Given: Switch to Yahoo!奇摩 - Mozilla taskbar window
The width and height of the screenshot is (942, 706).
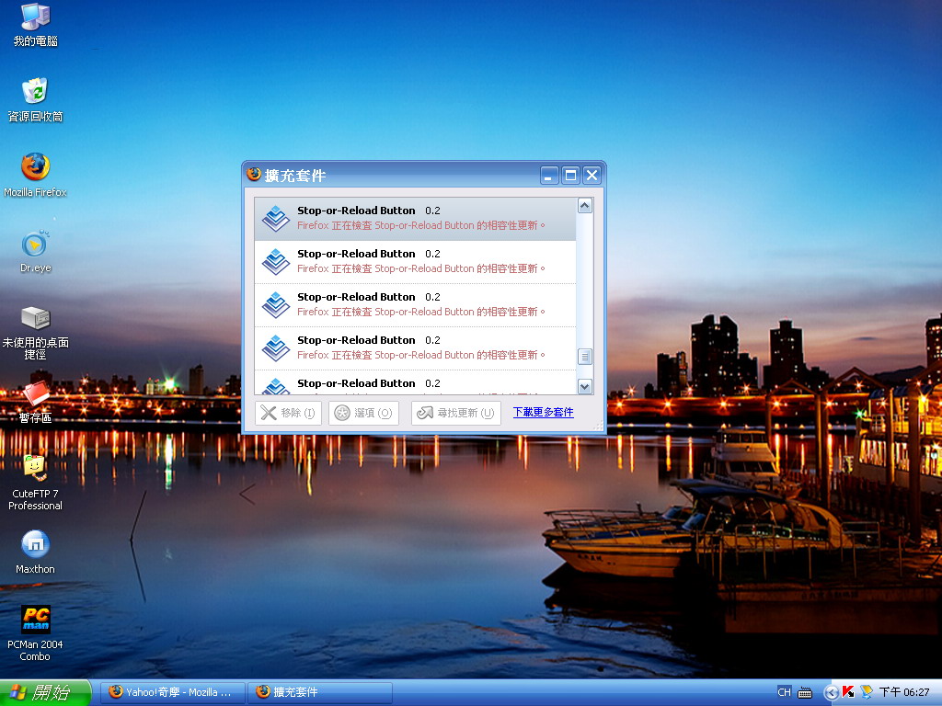Looking at the screenshot, I should click(x=172, y=692).
